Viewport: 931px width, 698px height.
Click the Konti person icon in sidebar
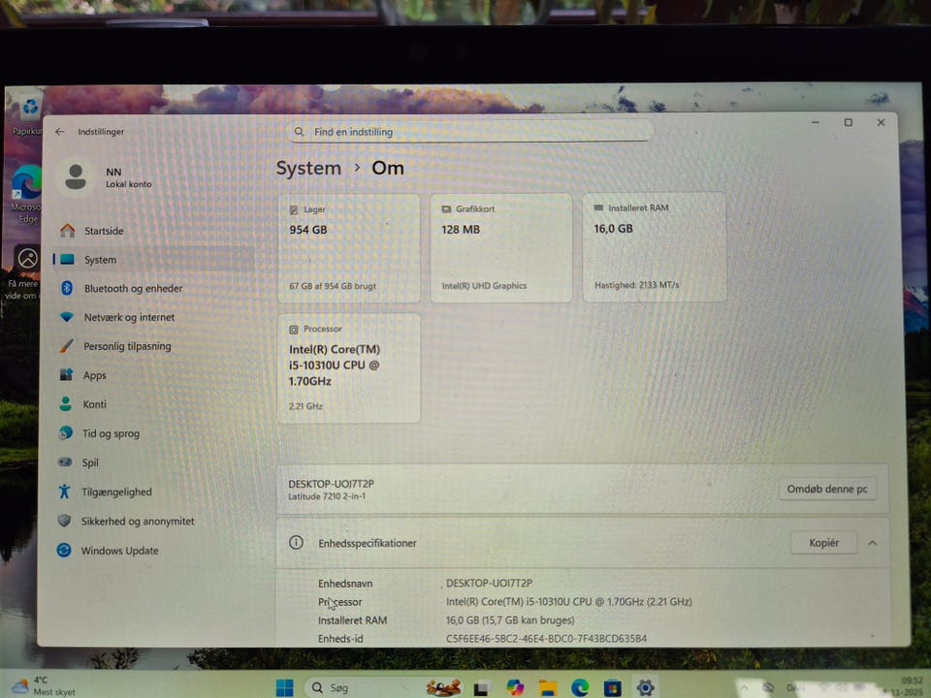point(66,403)
